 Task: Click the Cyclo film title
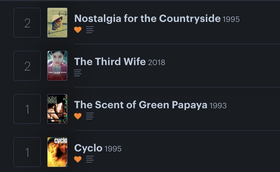point(88,148)
